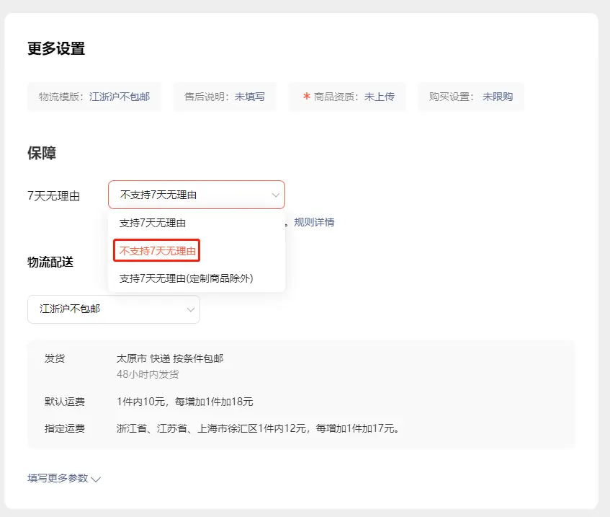The height and width of the screenshot is (517, 610).
Task: Open the 物流模版 江浙沪不包邮 setting chip
Action: coord(94,97)
